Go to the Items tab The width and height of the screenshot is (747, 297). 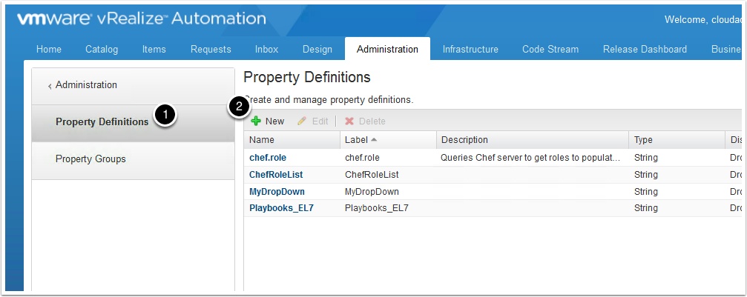tap(154, 49)
